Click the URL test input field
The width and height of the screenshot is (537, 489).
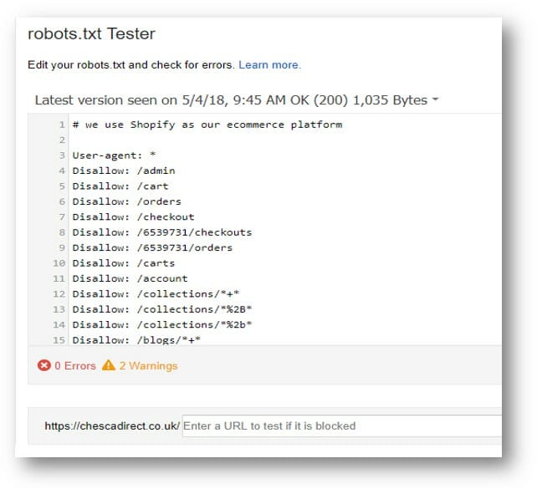click(x=341, y=425)
